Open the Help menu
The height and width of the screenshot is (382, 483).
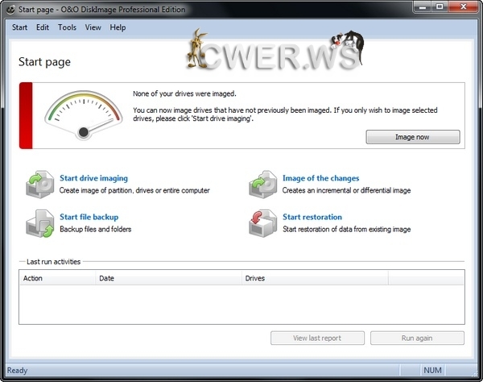pos(118,27)
